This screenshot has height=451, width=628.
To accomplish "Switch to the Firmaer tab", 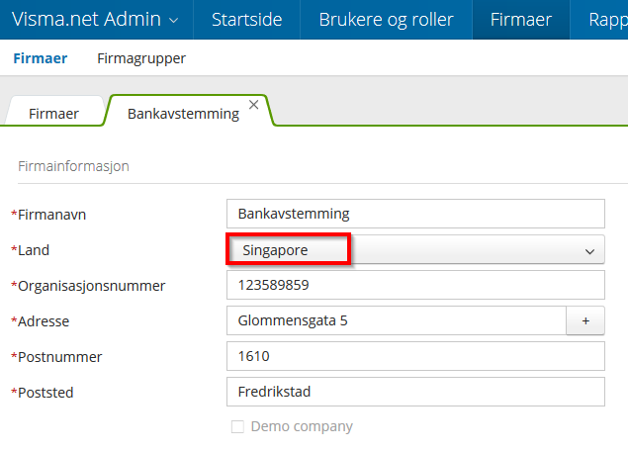I will [x=53, y=113].
